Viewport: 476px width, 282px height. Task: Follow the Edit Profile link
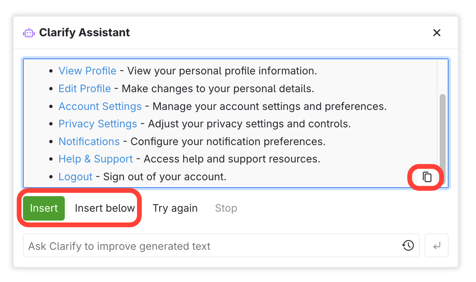[x=85, y=89]
